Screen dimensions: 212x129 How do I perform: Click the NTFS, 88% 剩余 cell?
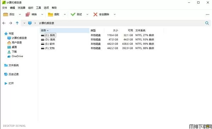pyautogui.click(x=145, y=48)
